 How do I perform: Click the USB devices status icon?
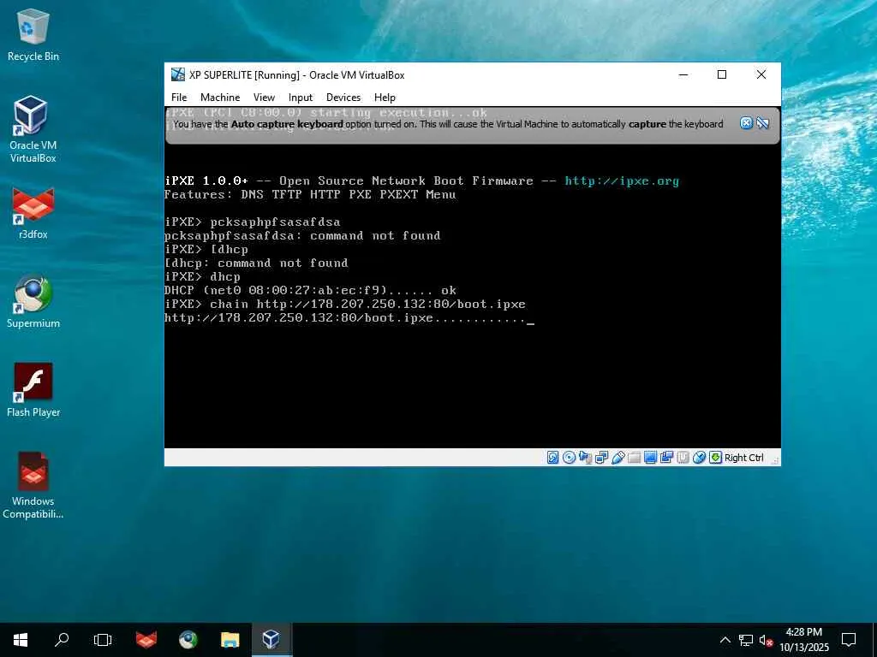(618, 458)
